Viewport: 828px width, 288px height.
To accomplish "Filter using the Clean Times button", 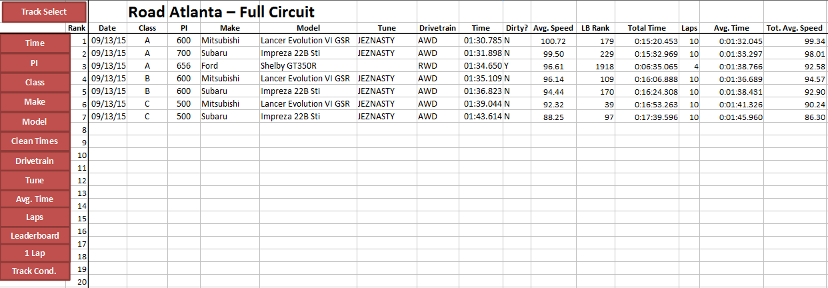I will pyautogui.click(x=35, y=141).
